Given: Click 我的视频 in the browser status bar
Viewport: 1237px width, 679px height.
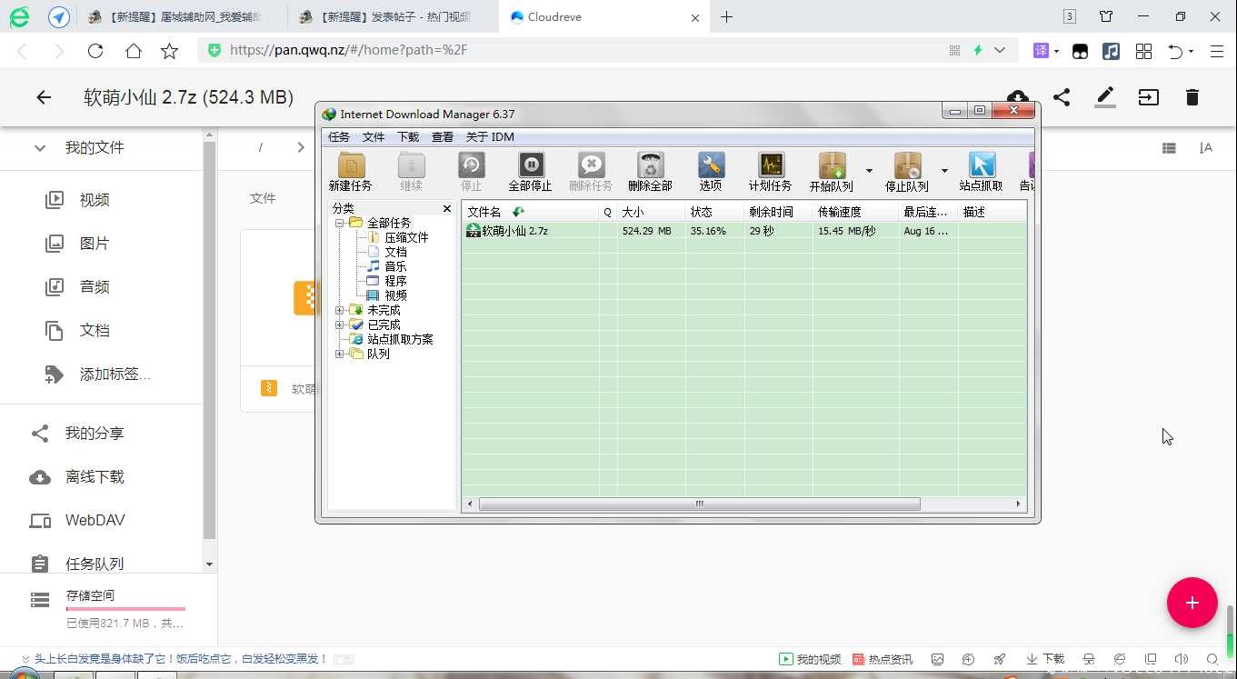Looking at the screenshot, I should 810,659.
